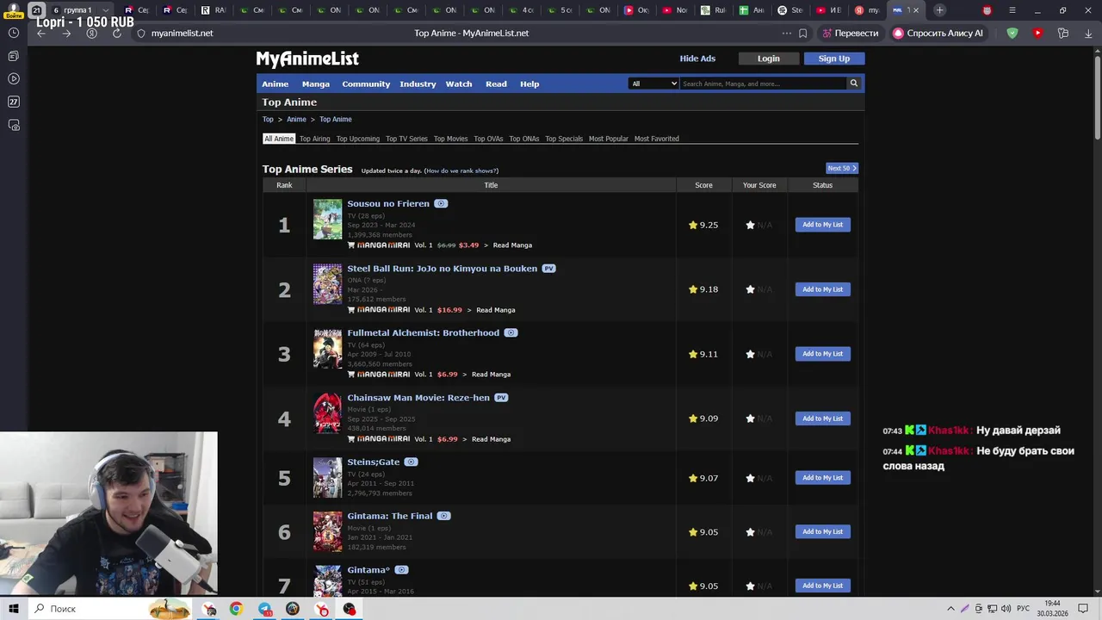
Task: Go to Next 50 results
Action: (842, 169)
